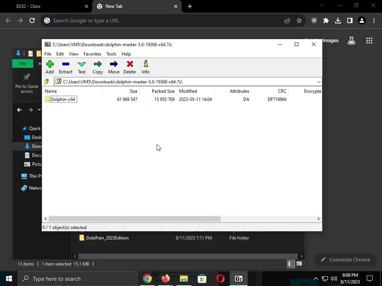382x286 pixels.
Task: Reload the Chrome page
Action: (x=32, y=21)
